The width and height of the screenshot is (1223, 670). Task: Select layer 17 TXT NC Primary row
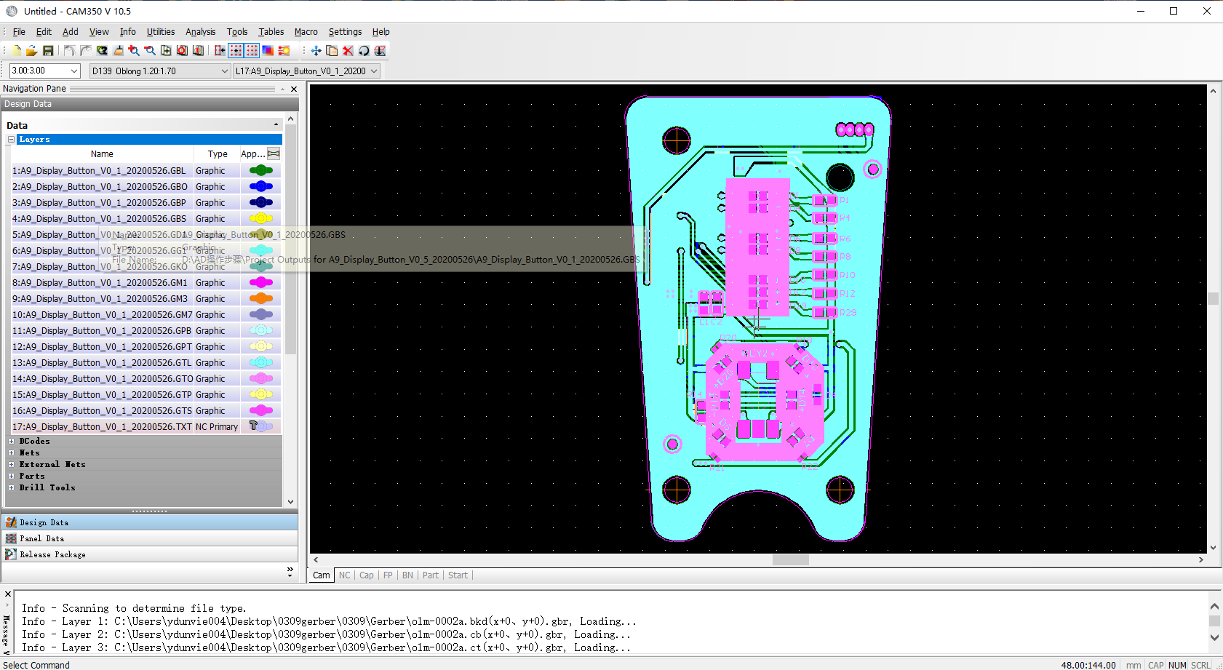pyautogui.click(x=146, y=426)
